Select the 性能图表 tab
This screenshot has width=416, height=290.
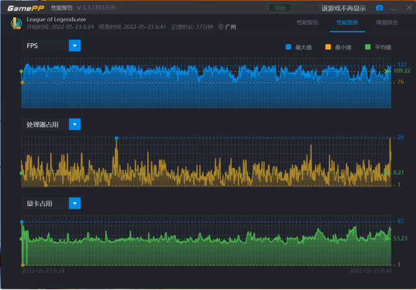[x=347, y=22]
